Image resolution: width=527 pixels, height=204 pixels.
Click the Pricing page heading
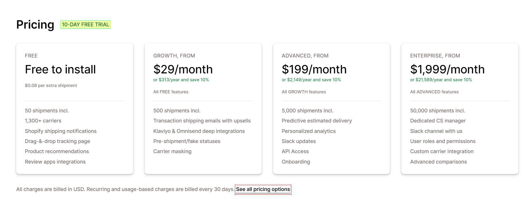(x=35, y=24)
